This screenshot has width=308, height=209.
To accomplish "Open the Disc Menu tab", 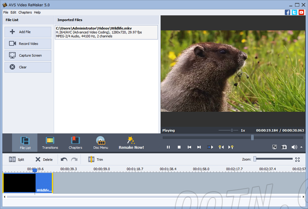I will coord(101,143).
